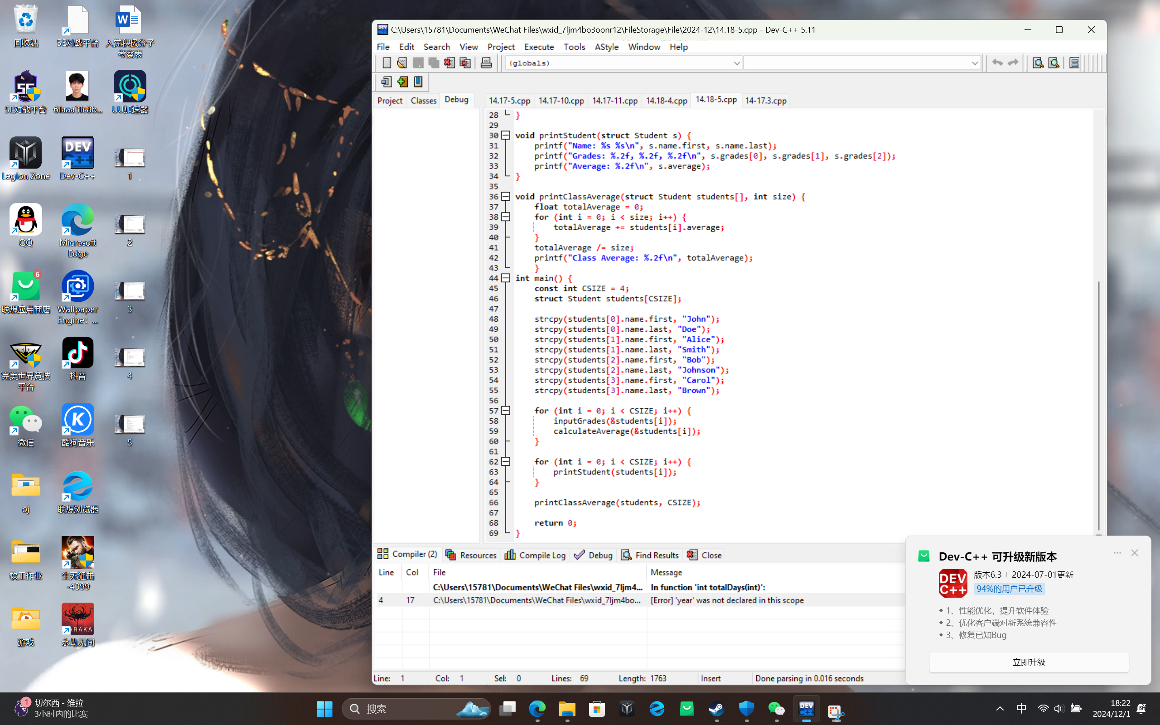1160x725 pixels.
Task: Click the Save file toolbar icon
Action: pyautogui.click(x=418, y=63)
